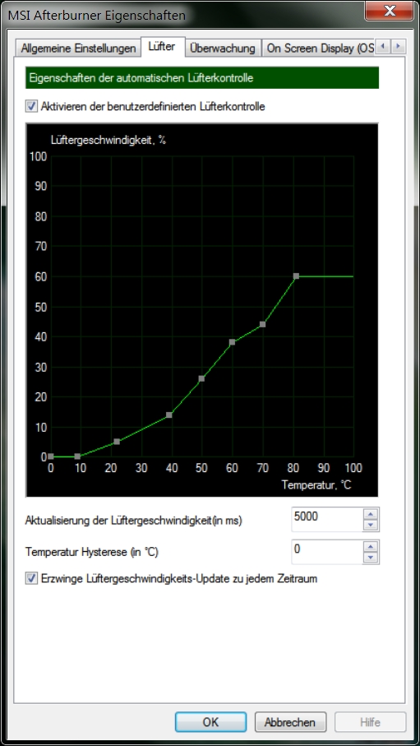Select fan curve point near 10°C, 0%

(78, 456)
